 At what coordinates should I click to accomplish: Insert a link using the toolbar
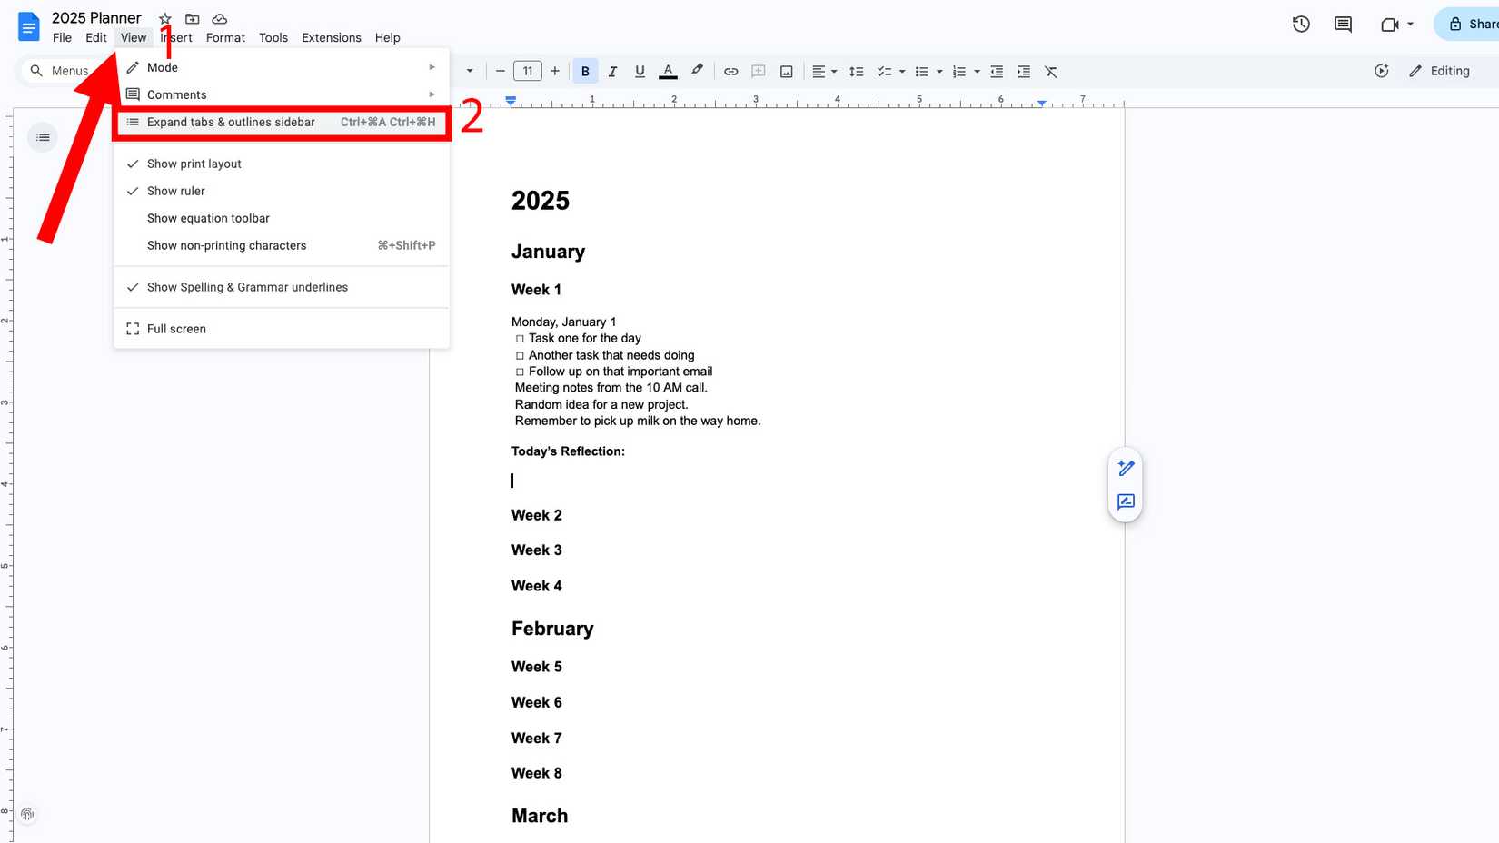(730, 71)
